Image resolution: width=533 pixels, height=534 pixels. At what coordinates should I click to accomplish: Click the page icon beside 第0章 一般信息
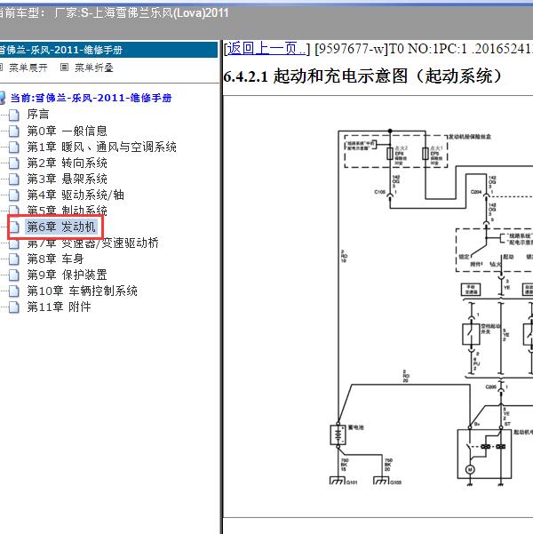(x=14, y=132)
